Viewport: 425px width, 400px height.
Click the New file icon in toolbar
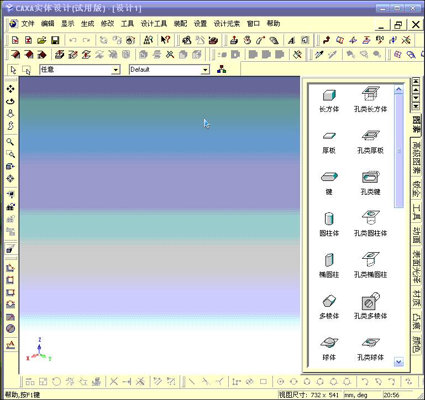pyautogui.click(x=15, y=40)
